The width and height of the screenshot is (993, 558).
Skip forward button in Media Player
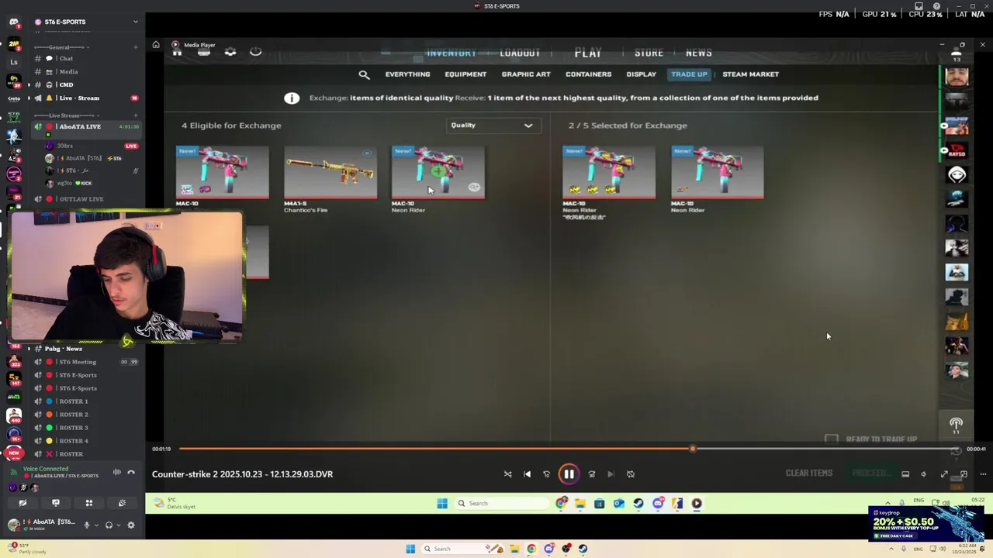pos(591,474)
